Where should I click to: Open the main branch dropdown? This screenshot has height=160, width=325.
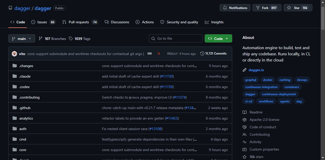22,38
